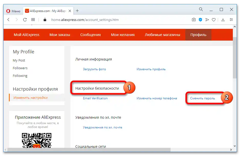Select Изменить настройки in sidebar

[31, 98]
